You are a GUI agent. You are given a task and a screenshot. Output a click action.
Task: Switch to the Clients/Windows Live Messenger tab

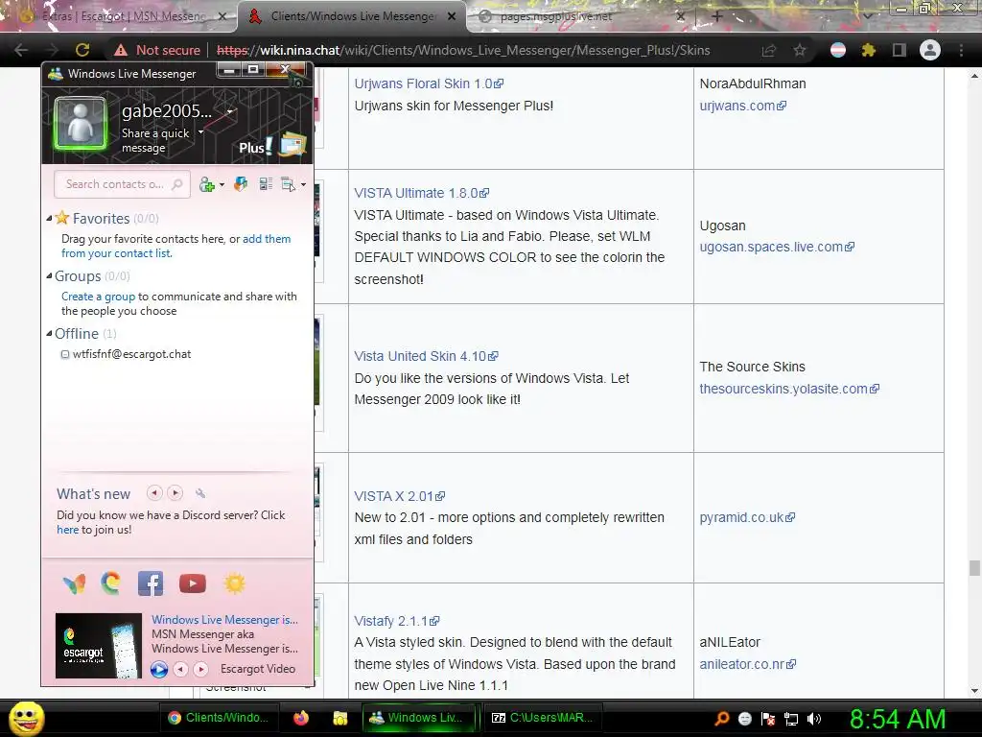[x=352, y=16]
